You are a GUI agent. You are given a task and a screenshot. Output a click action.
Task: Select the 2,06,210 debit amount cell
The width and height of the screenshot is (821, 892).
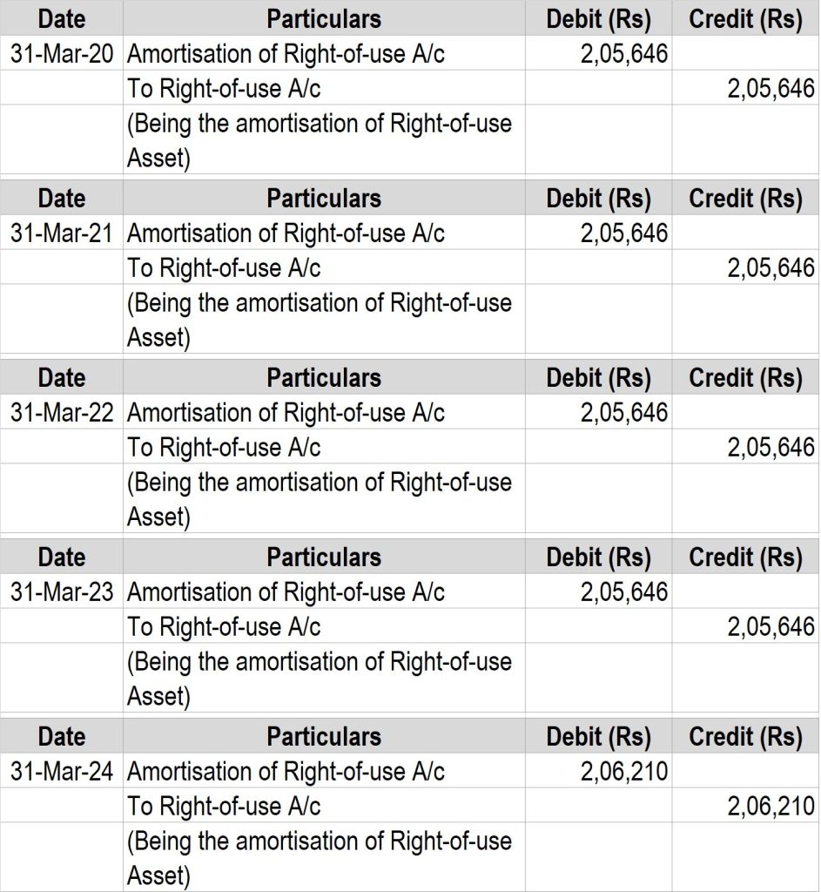coord(624,772)
